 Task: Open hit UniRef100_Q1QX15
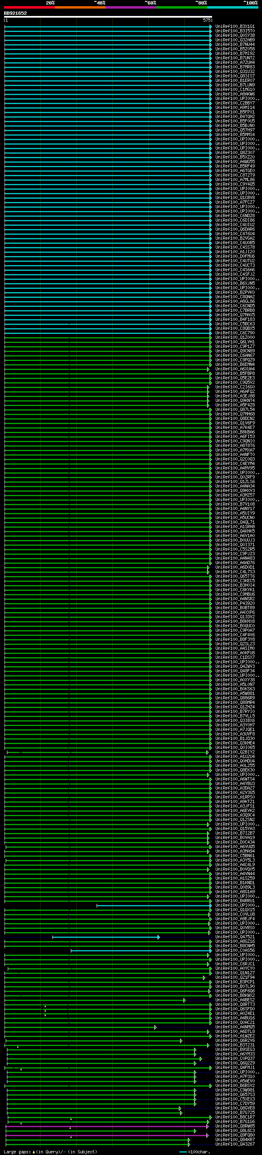pos(235,910)
